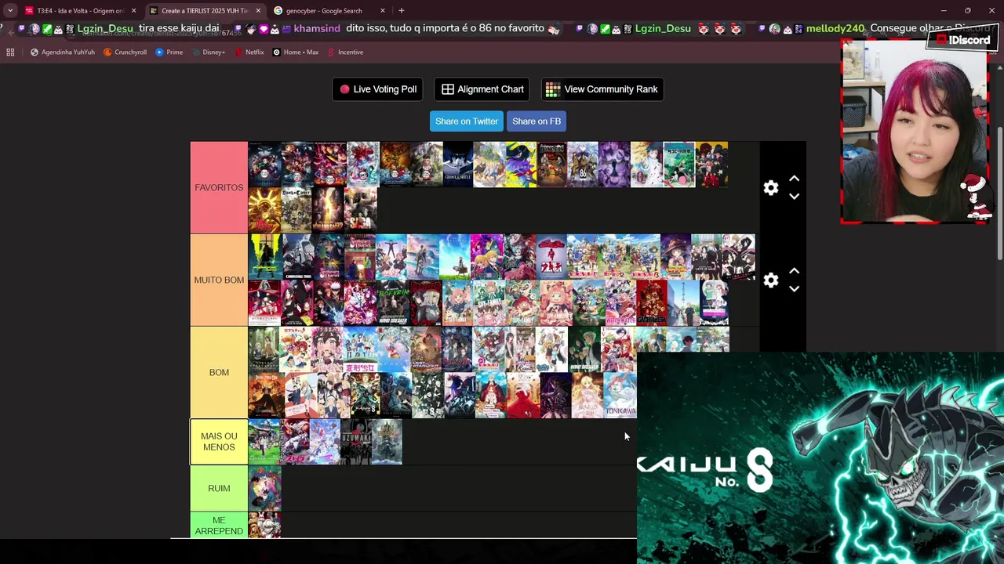Select Gachiakuta poster in Muito Bom
Screen dimensions: 1004x564
click(x=651, y=303)
